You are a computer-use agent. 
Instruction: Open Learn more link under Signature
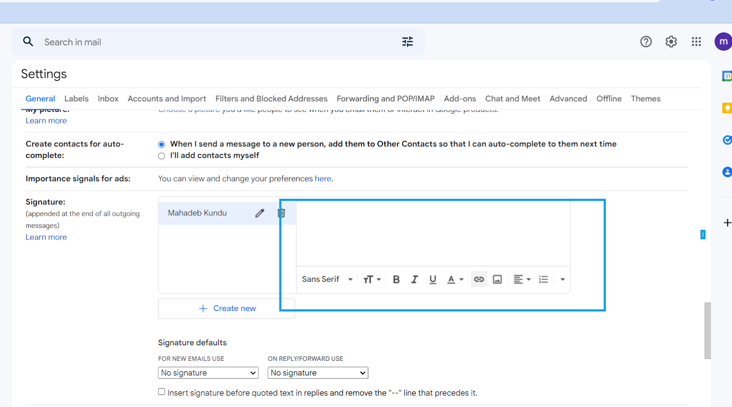coord(46,237)
